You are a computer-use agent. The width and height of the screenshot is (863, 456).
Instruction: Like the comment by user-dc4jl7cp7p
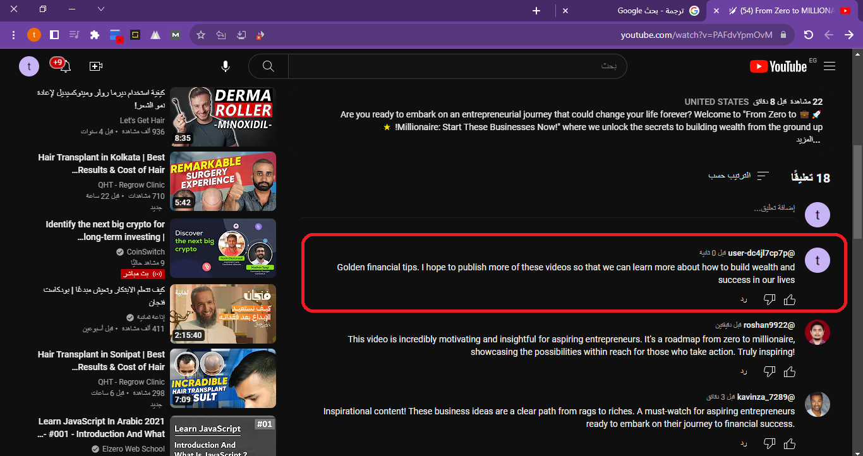[789, 299]
